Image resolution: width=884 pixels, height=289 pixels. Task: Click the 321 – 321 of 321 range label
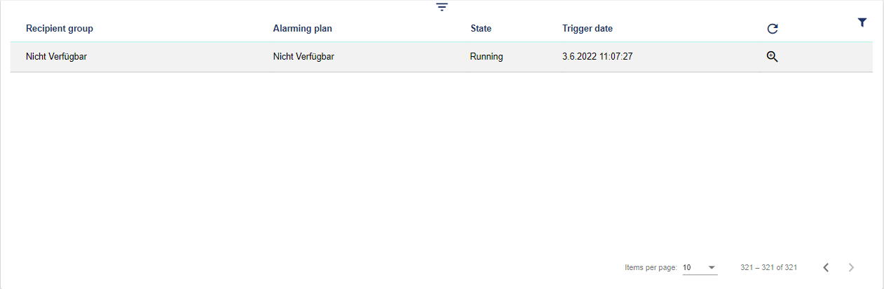[x=768, y=267]
